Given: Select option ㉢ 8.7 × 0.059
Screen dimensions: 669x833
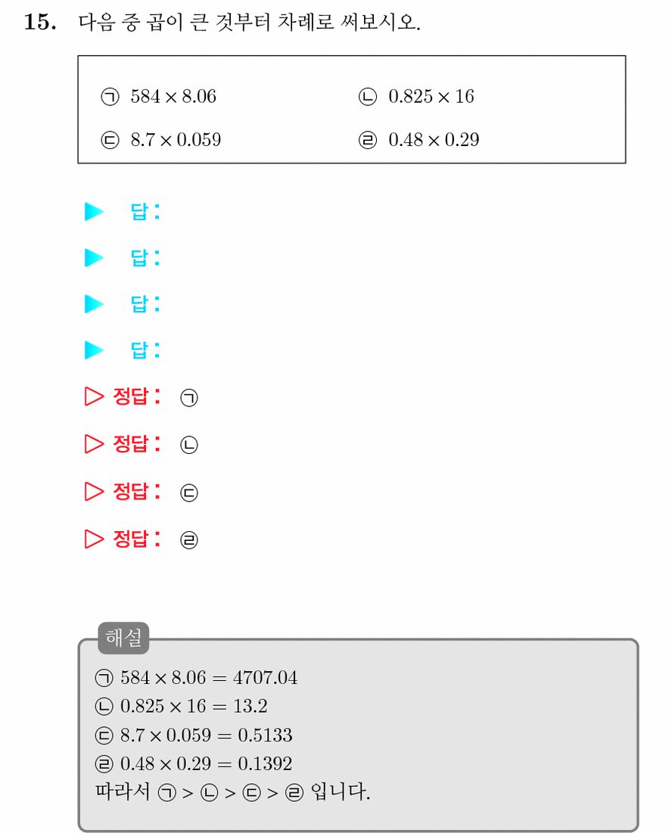Looking at the screenshot, I should pyautogui.click(x=160, y=140).
